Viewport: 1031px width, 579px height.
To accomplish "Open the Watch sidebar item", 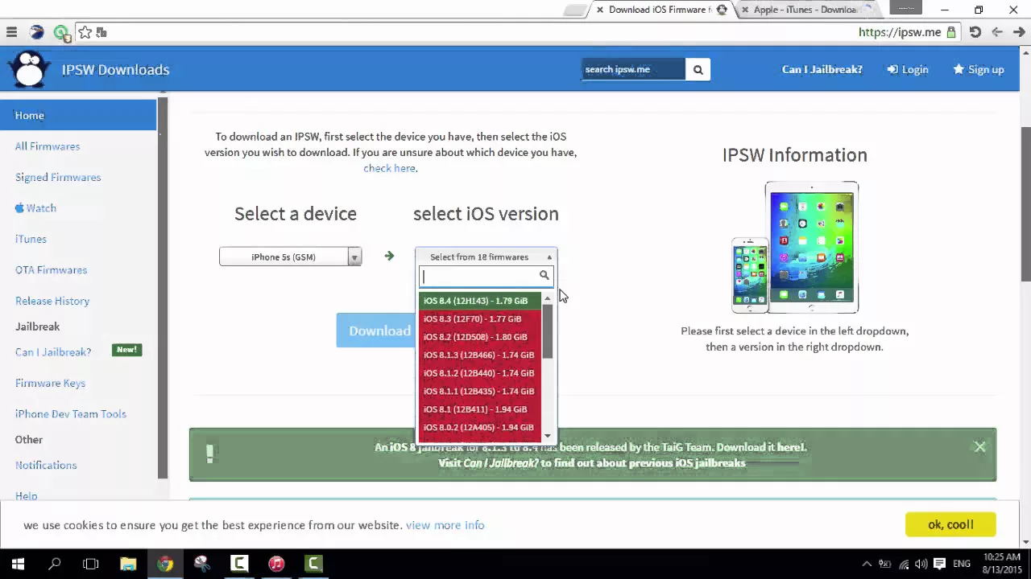I will (x=35, y=207).
